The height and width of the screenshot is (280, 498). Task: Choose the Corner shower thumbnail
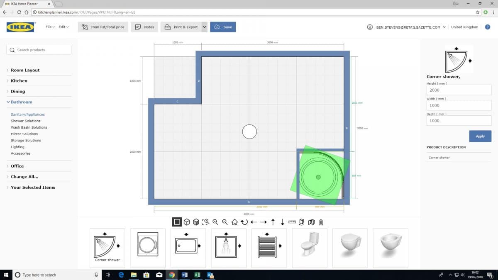click(x=107, y=248)
